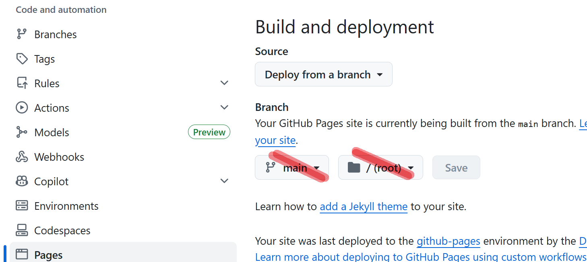Click the Environments server icon

[22, 206]
